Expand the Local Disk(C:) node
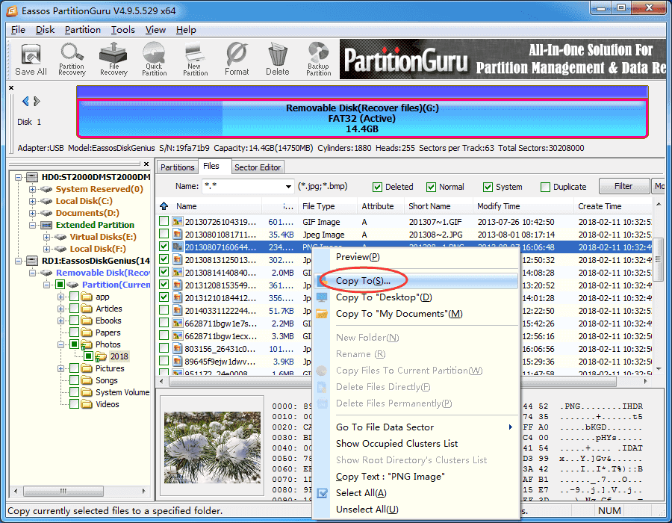The width and height of the screenshot is (672, 523). point(32,201)
